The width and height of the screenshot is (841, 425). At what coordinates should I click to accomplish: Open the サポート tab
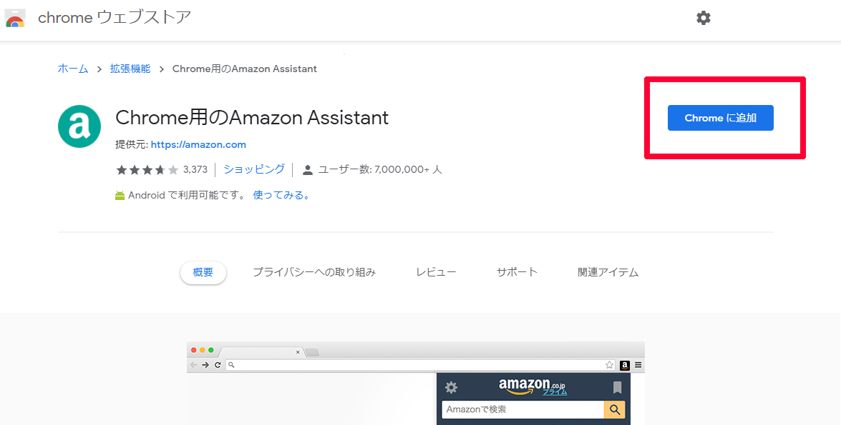click(517, 272)
